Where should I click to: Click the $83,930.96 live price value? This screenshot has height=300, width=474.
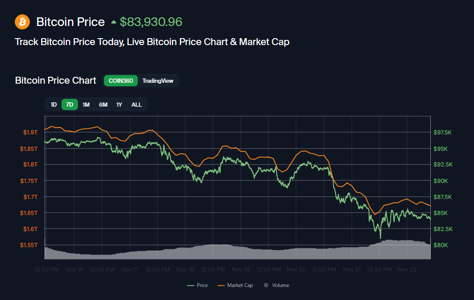151,21
